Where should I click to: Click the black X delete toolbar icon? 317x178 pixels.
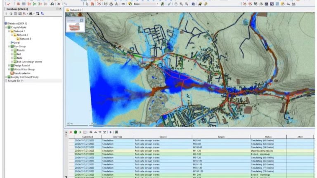(59, 4)
